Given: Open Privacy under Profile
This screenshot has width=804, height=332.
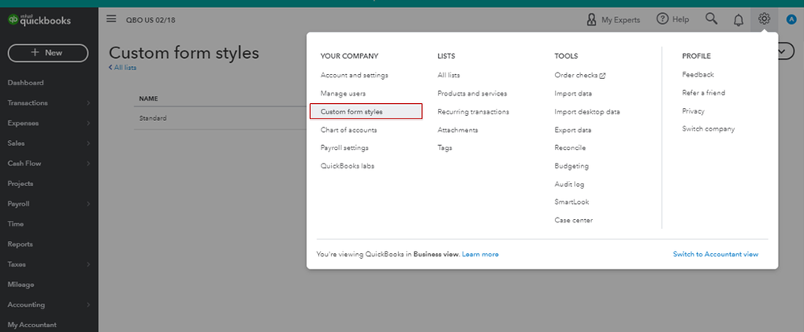Looking at the screenshot, I should tap(694, 111).
